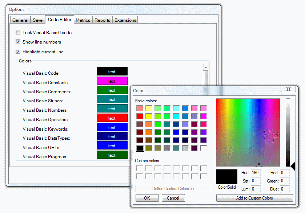Open the Visual Basic Pragmas color swatch
The width and height of the screenshot is (305, 213).
[112, 155]
